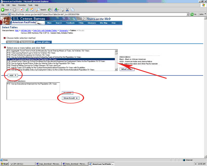The width and height of the screenshot is (207, 166).
Task: Switch to the by keyword tab
Action: tap(27, 42)
